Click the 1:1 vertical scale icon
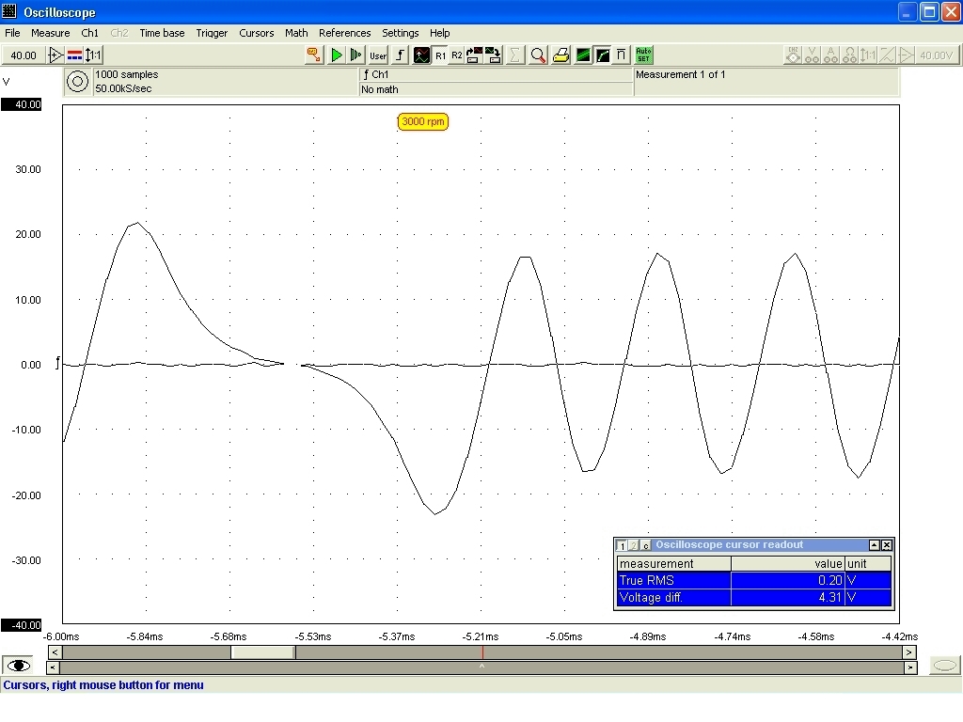 tap(93, 55)
